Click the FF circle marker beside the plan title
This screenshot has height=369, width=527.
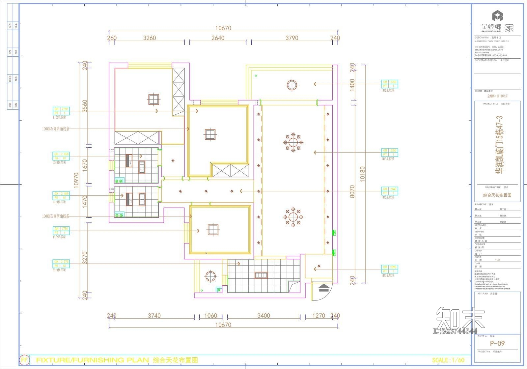(x=24, y=360)
